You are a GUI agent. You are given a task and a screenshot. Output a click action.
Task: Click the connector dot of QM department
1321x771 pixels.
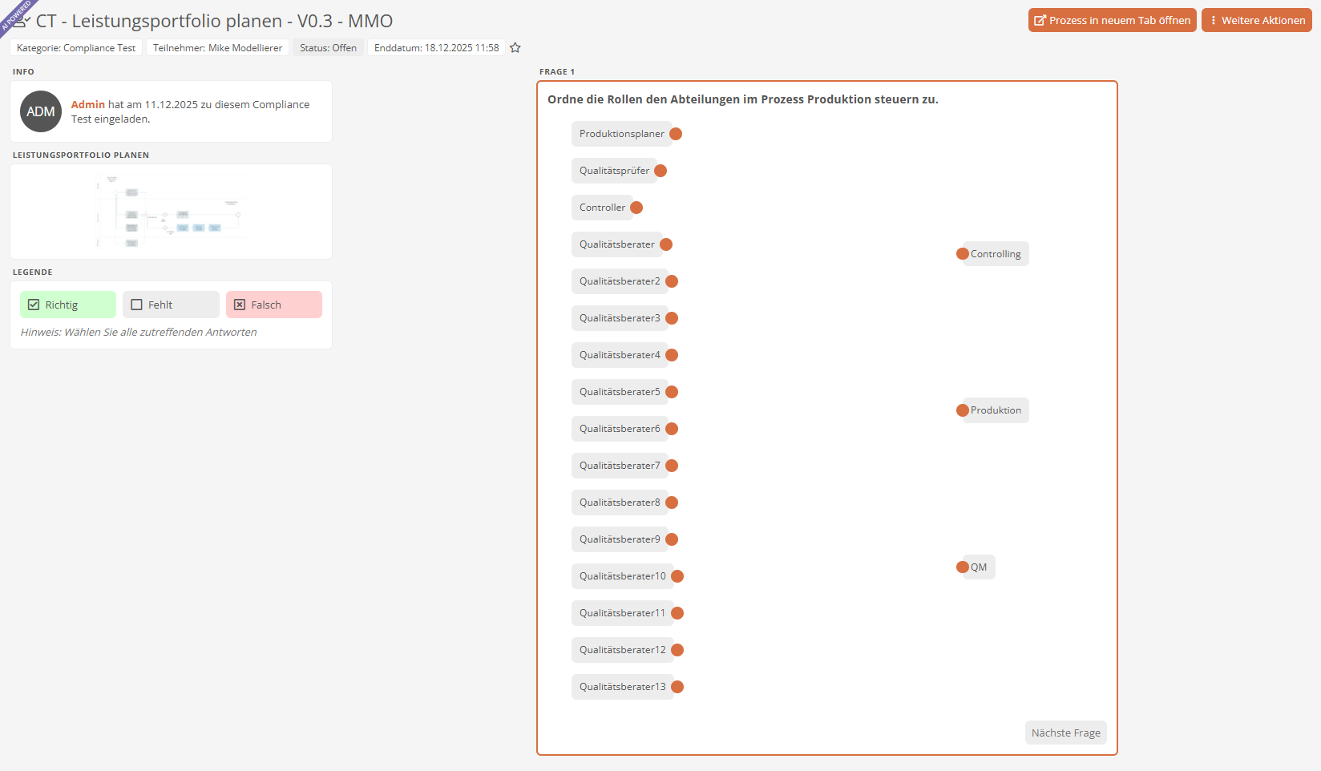point(963,567)
